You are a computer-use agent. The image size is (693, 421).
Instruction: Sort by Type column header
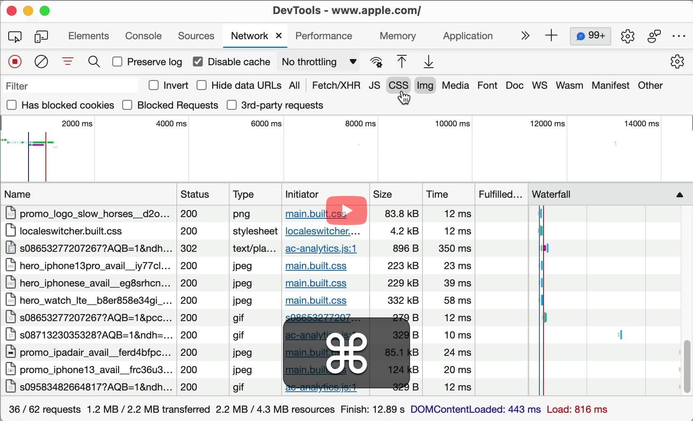(255, 194)
